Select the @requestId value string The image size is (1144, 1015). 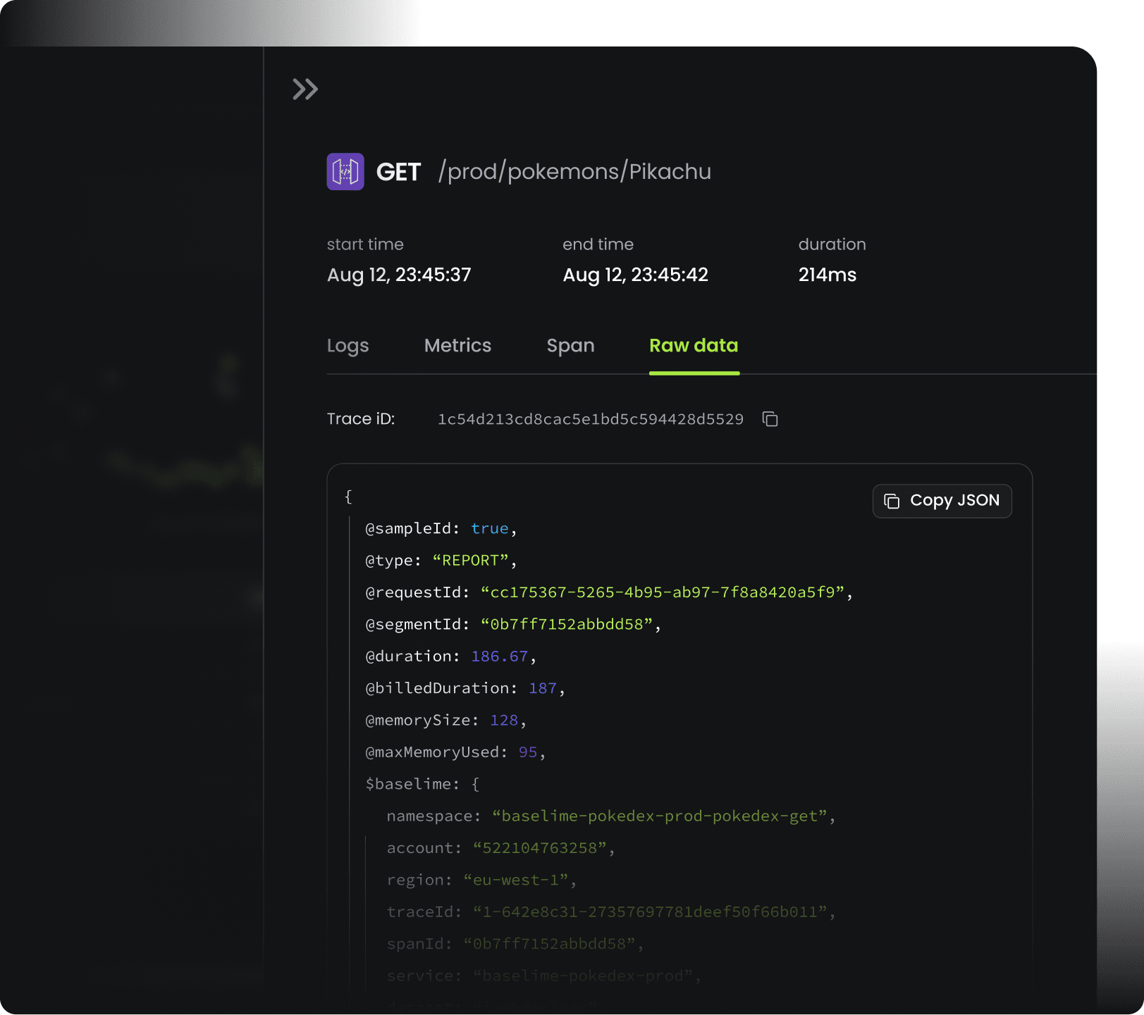[x=663, y=592]
